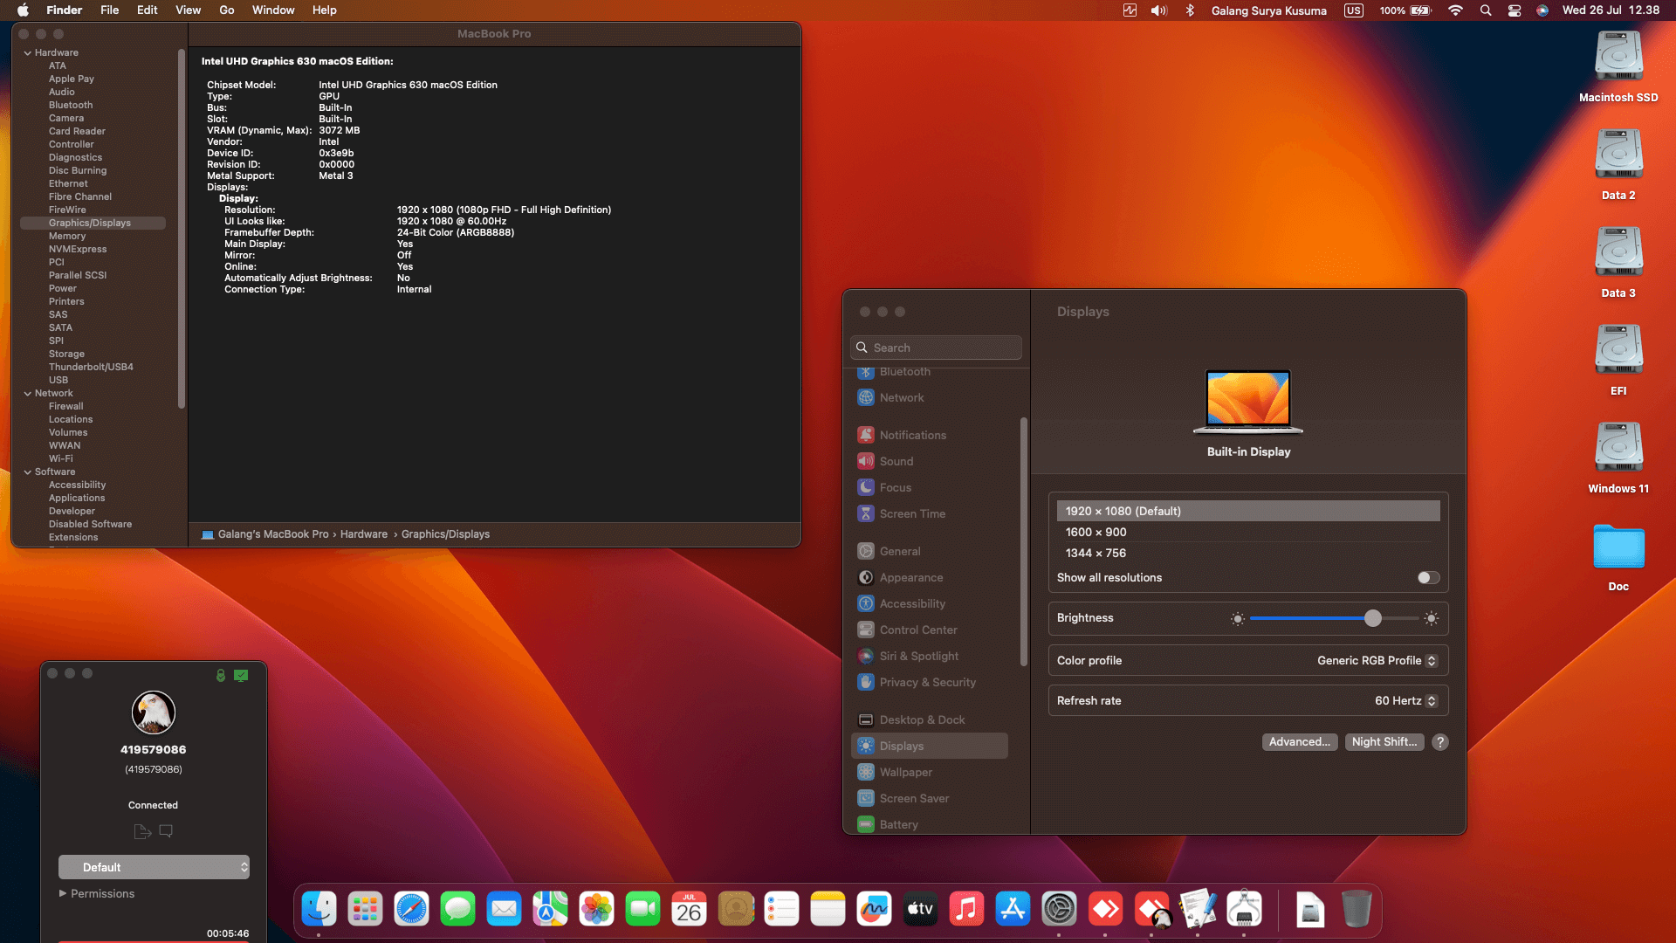Open Night Shift settings
The image size is (1676, 943).
tap(1384, 741)
